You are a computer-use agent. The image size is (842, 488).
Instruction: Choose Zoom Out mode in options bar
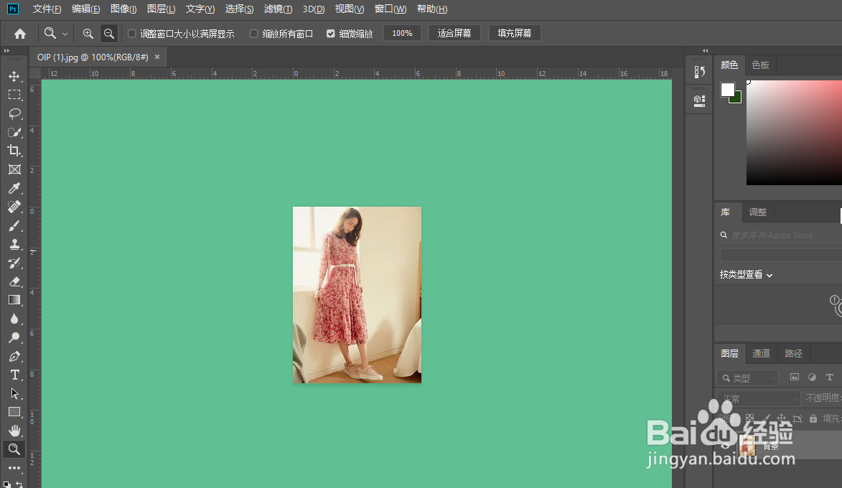(109, 34)
